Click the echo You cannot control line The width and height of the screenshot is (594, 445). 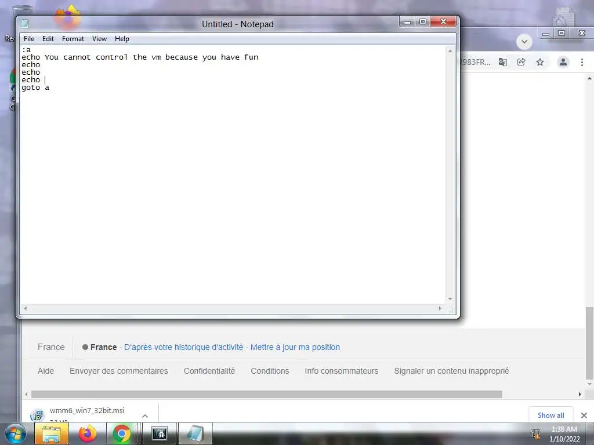coord(140,57)
